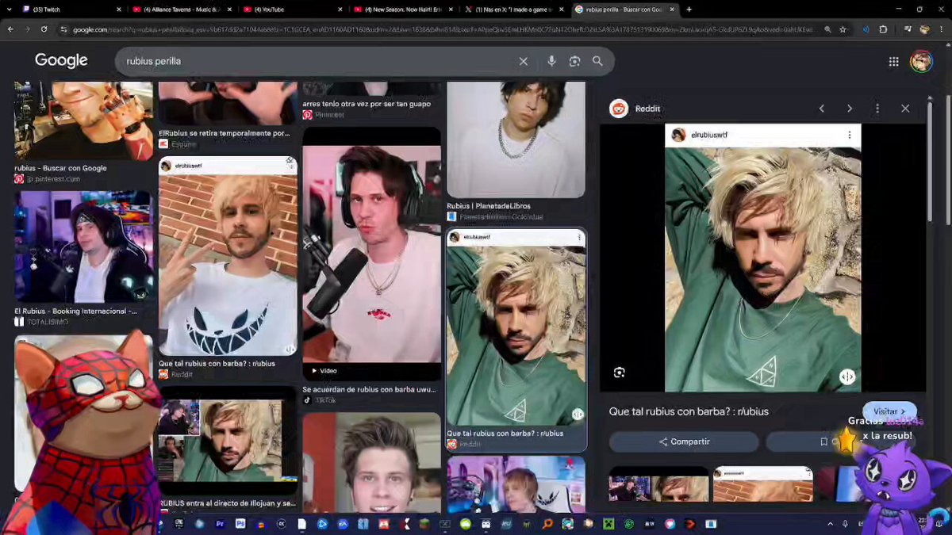The image size is (952, 535).
Task: Open the Chrome three-dot menu
Action: click(943, 29)
